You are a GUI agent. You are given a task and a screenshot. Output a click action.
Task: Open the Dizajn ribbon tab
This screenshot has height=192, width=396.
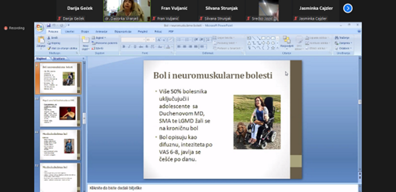tap(85, 32)
